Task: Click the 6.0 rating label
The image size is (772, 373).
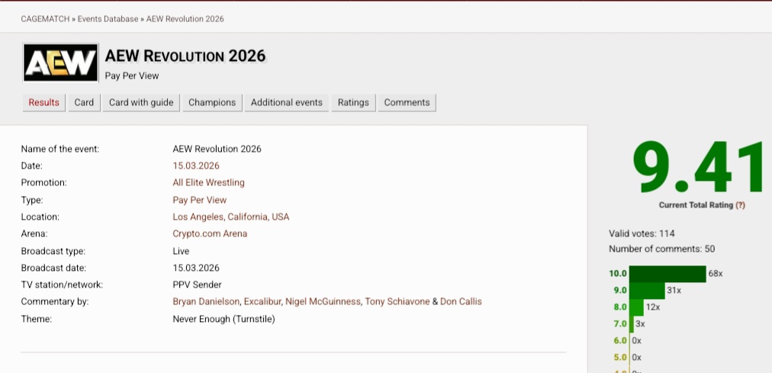Action: click(x=620, y=340)
